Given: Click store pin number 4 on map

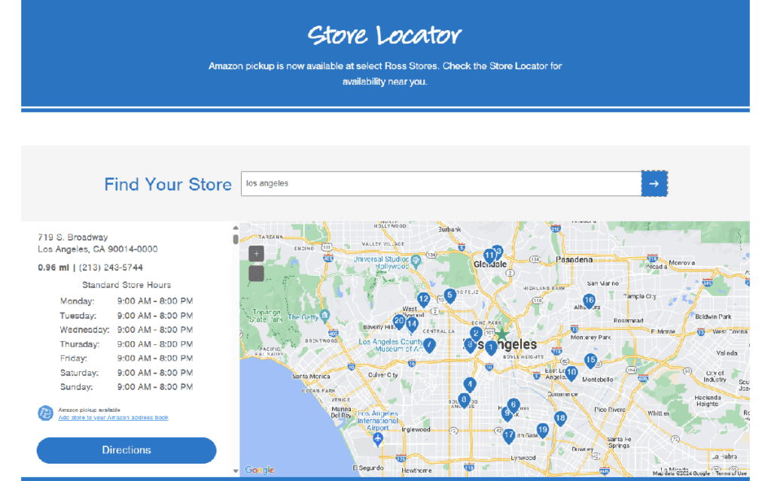Looking at the screenshot, I should 469,383.
